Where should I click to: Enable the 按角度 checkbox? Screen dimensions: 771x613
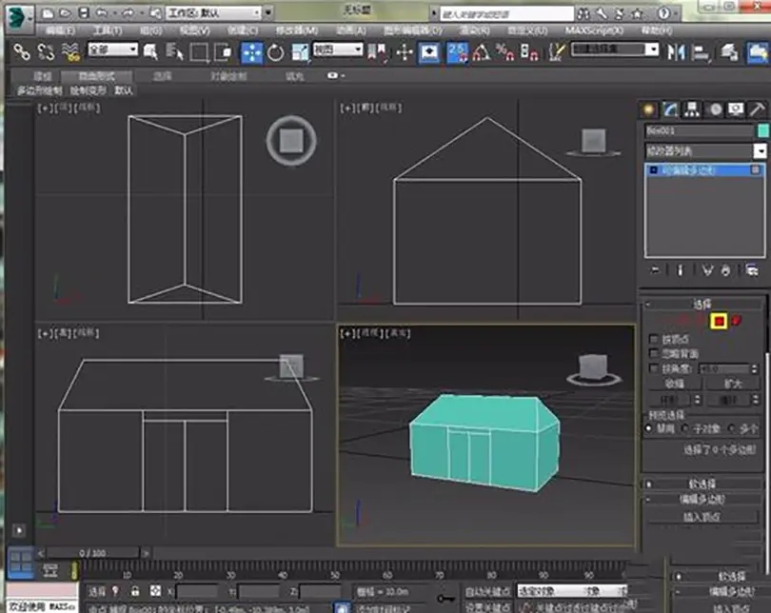click(x=654, y=368)
